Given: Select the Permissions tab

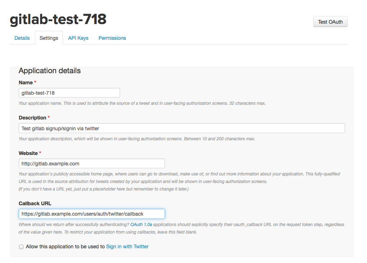Looking at the screenshot, I should click(112, 38).
